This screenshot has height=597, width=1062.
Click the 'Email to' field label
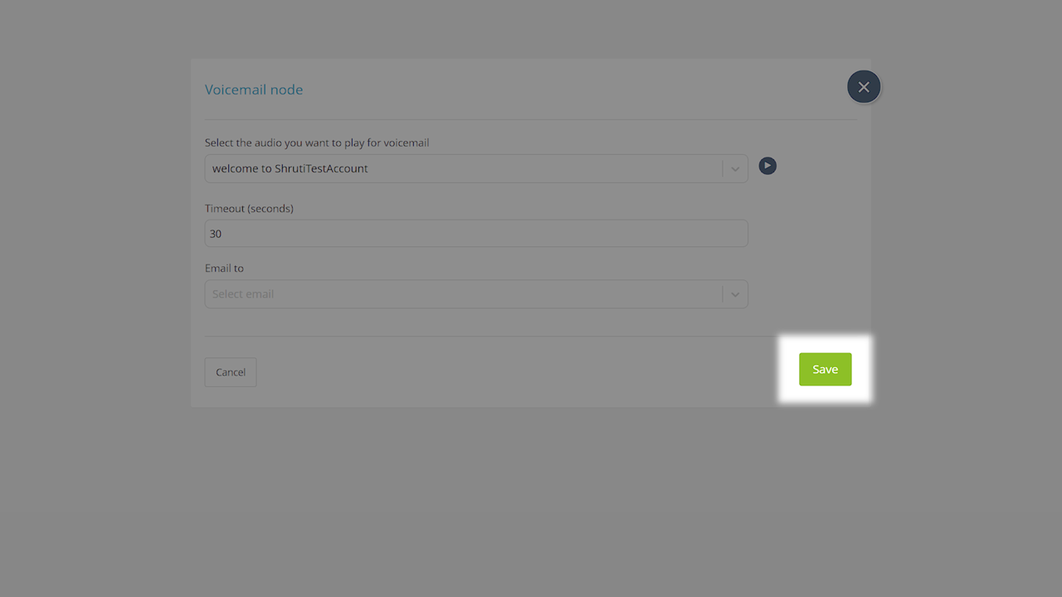(224, 269)
